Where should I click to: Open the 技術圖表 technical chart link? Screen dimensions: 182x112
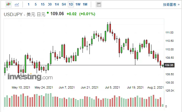[171, 5]
